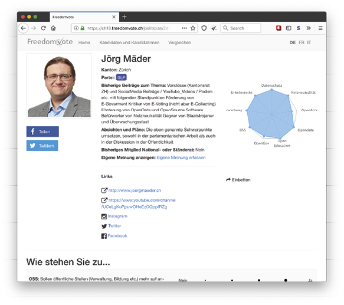Click in the browser Search field
The width and height of the screenshot is (344, 305).
pos(241,28)
